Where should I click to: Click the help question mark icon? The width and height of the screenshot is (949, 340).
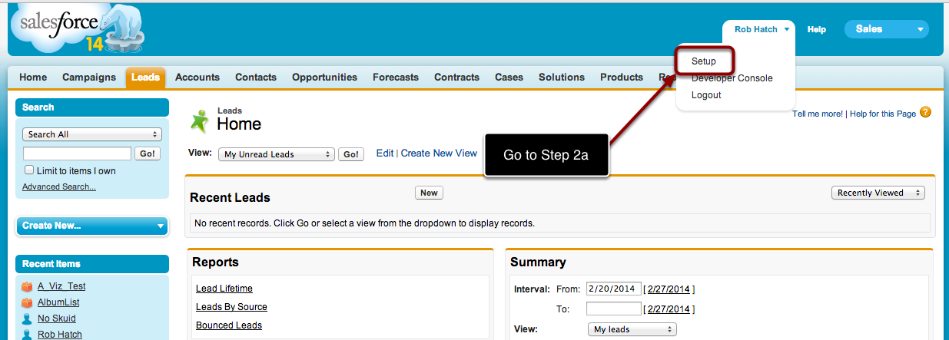pyautogui.click(x=925, y=112)
